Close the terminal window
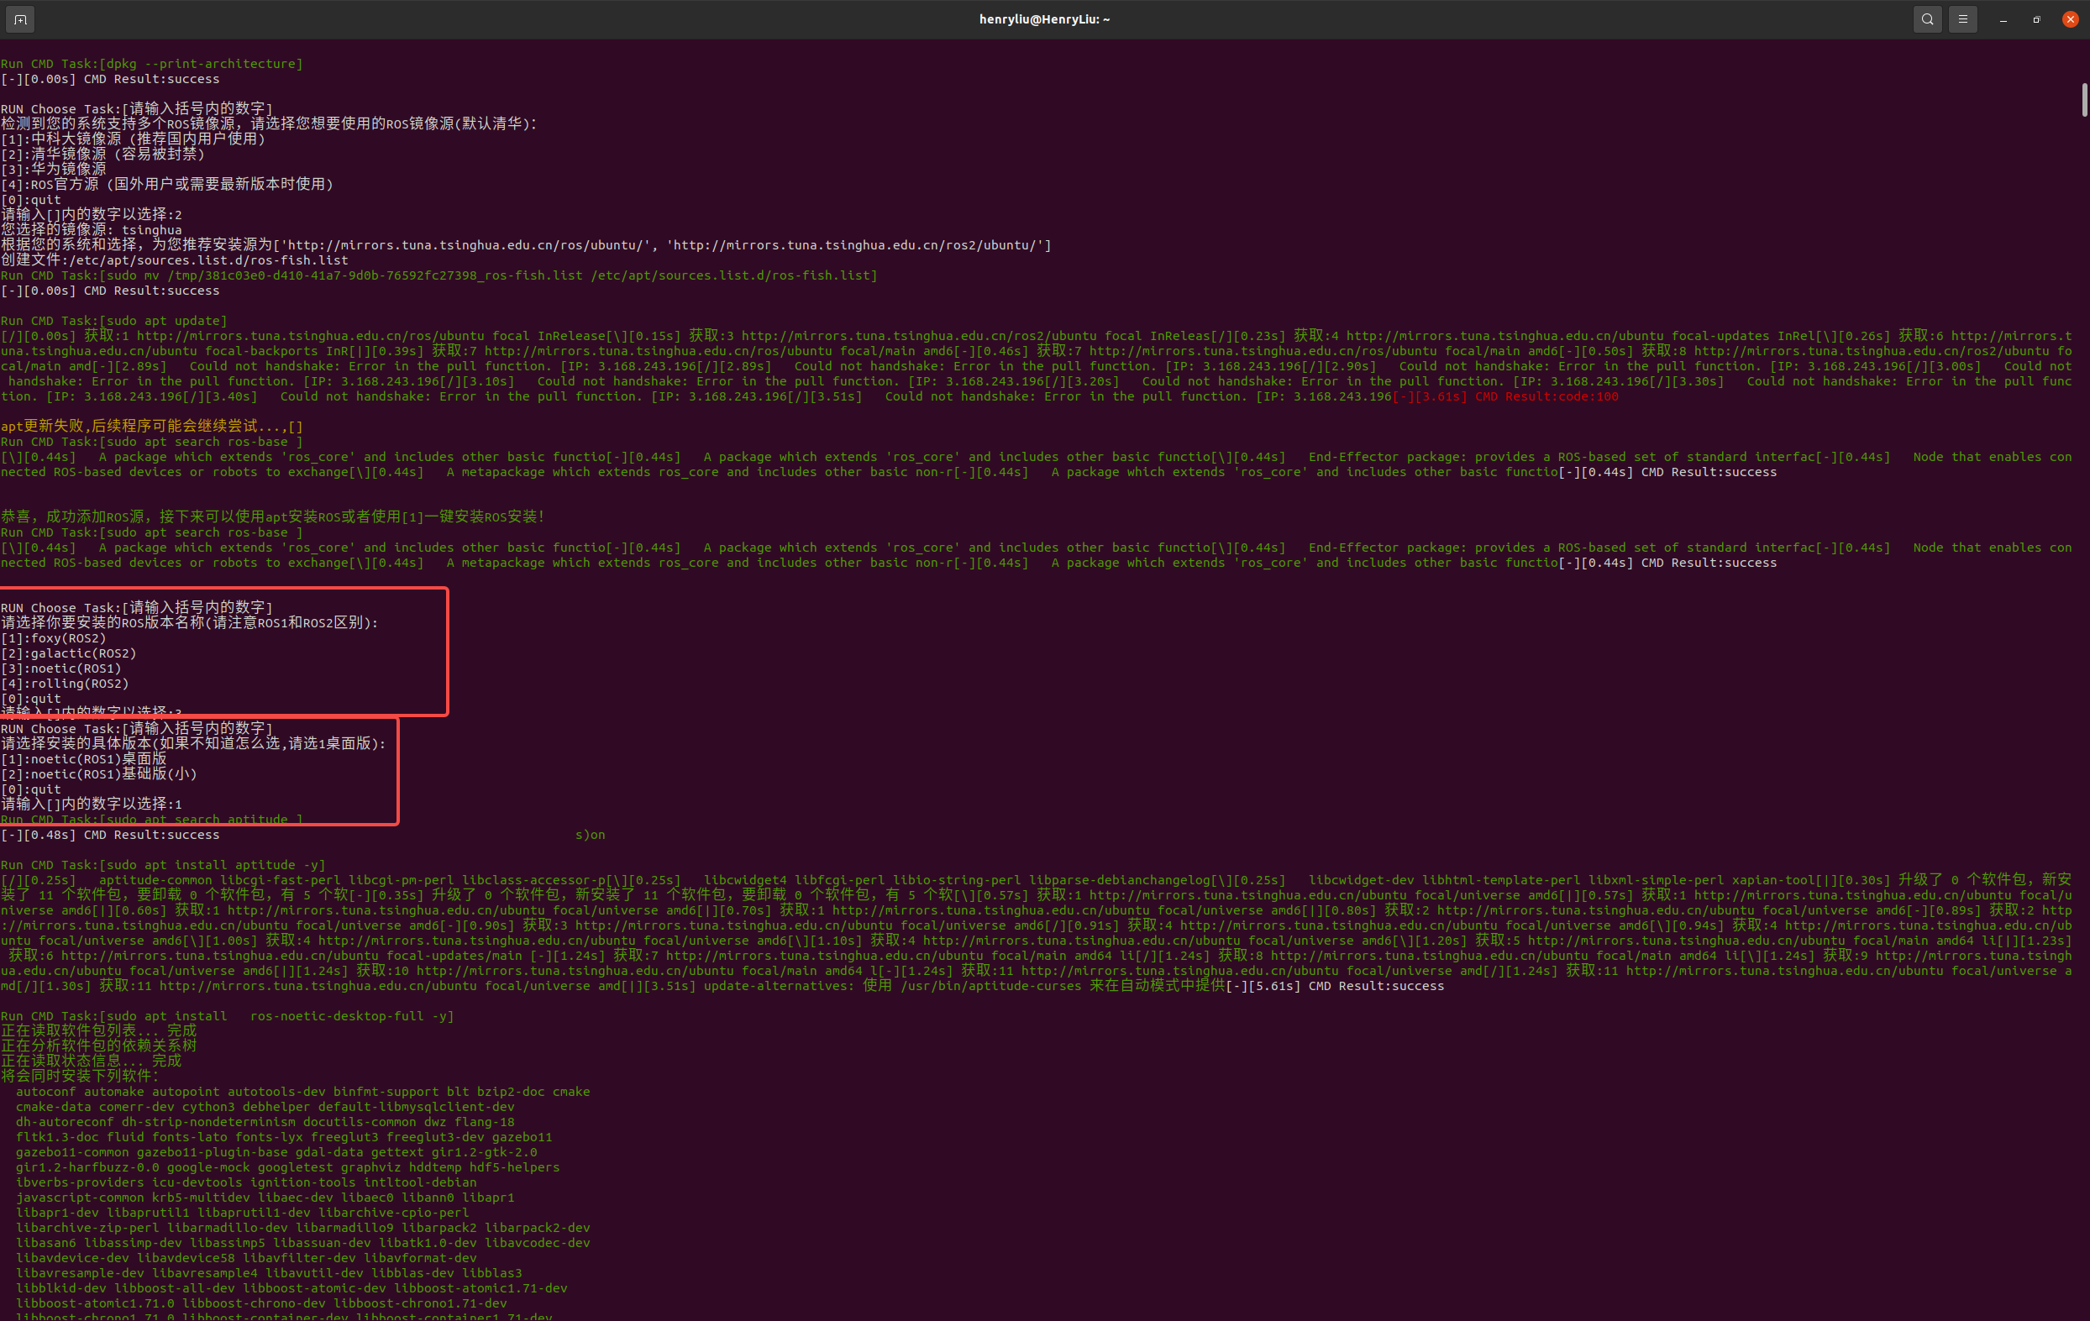This screenshot has width=2090, height=1321. point(2070,19)
